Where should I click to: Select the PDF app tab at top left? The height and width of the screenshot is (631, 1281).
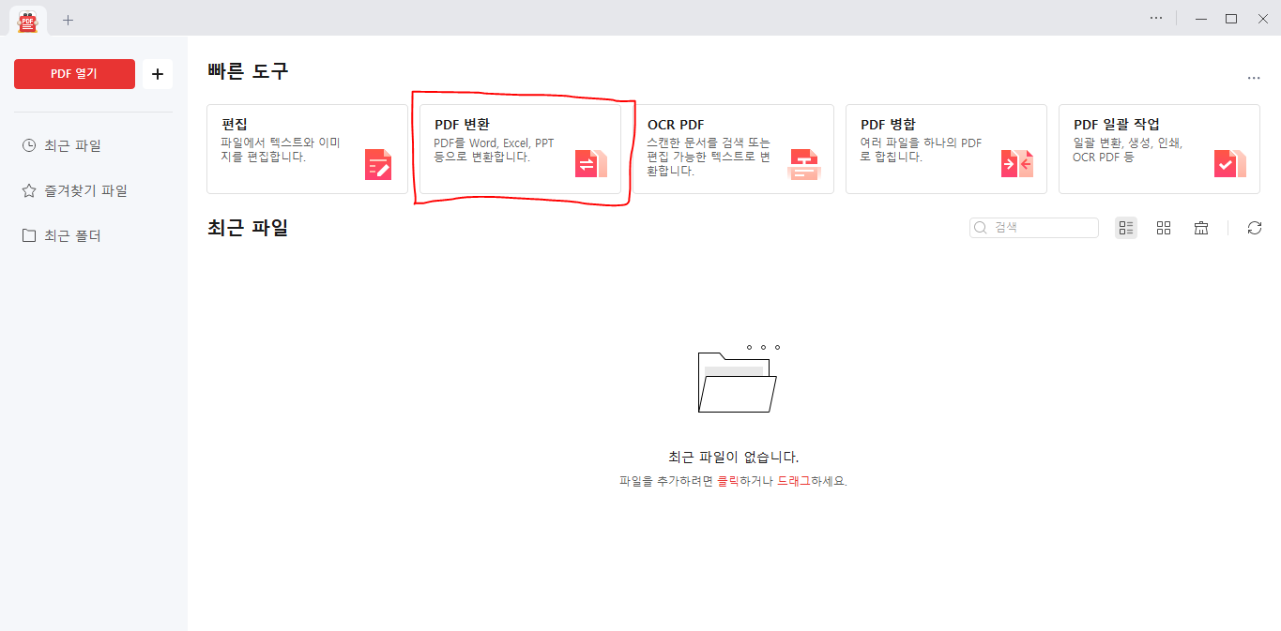[x=27, y=19]
